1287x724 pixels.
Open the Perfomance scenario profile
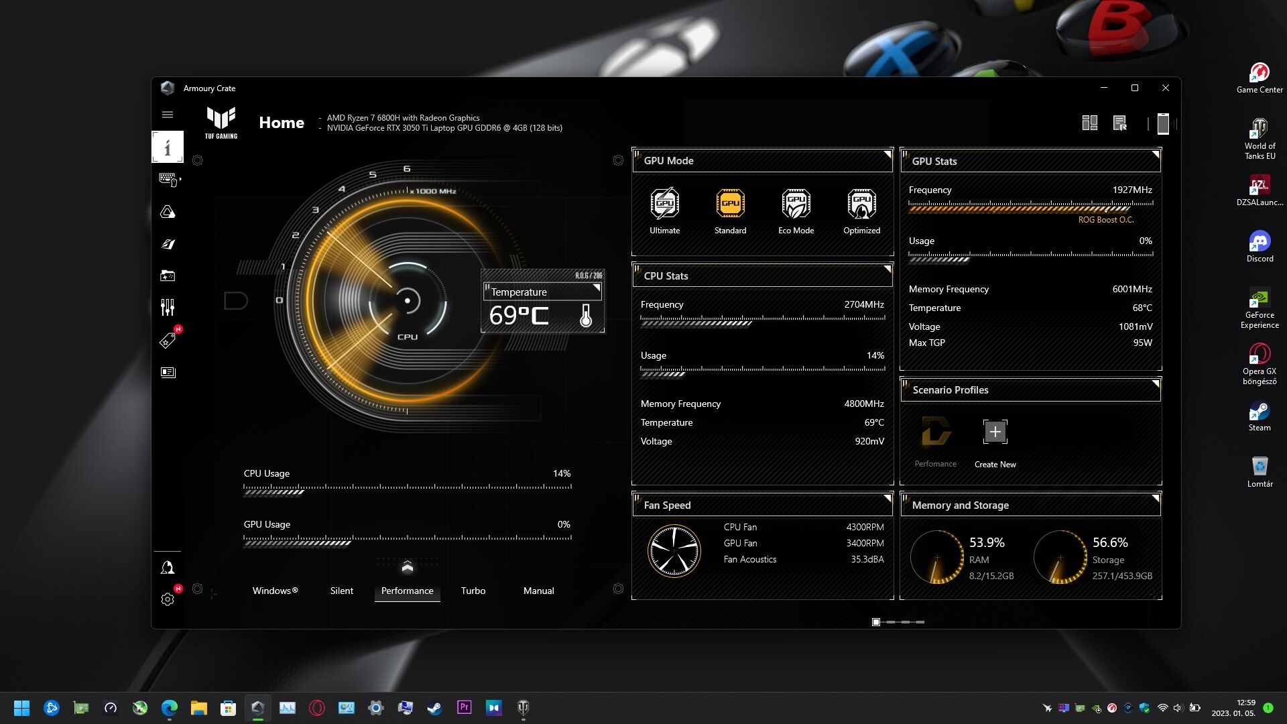pos(935,442)
